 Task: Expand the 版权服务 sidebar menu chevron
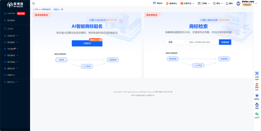click(x=17, y=55)
